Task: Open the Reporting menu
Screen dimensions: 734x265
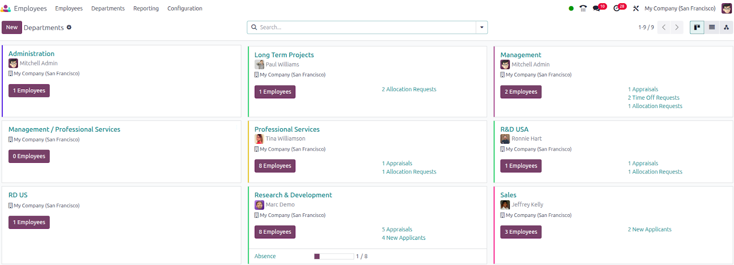Action: pyautogui.click(x=146, y=8)
